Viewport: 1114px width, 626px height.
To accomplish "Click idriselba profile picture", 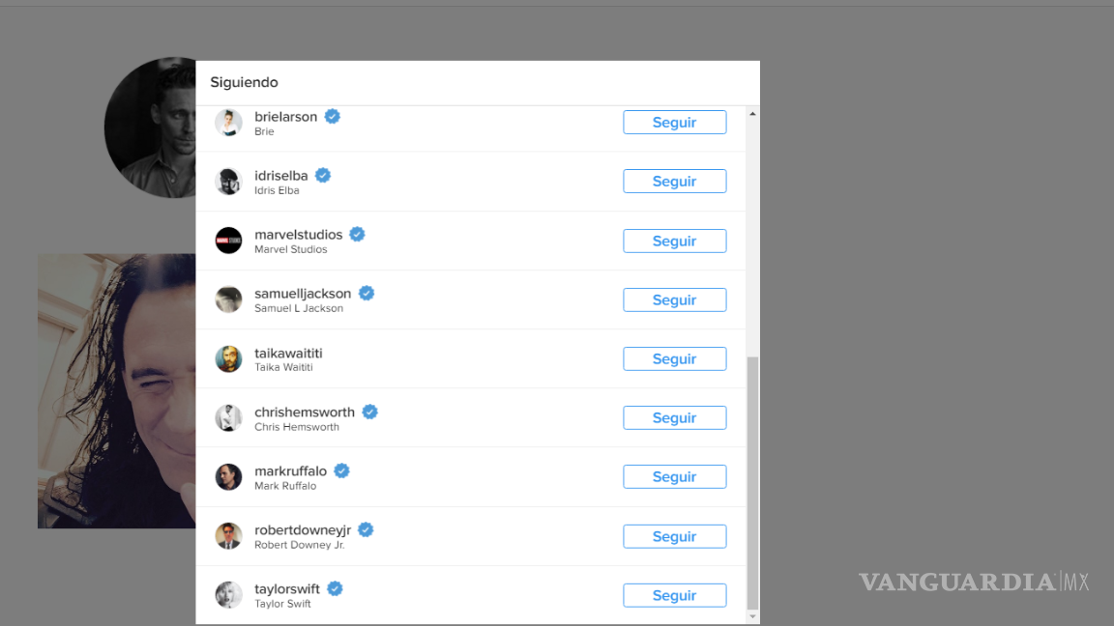I will tap(228, 182).
